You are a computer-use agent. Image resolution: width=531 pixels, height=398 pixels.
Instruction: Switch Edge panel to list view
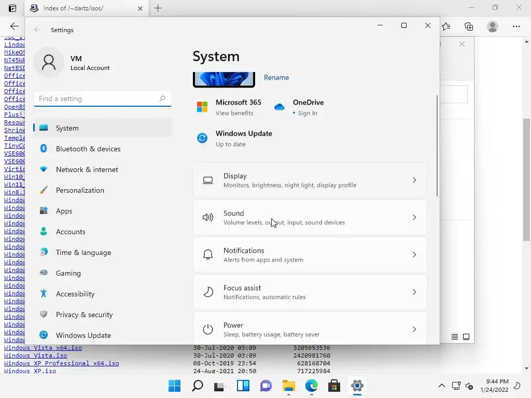pyautogui.click(x=455, y=337)
